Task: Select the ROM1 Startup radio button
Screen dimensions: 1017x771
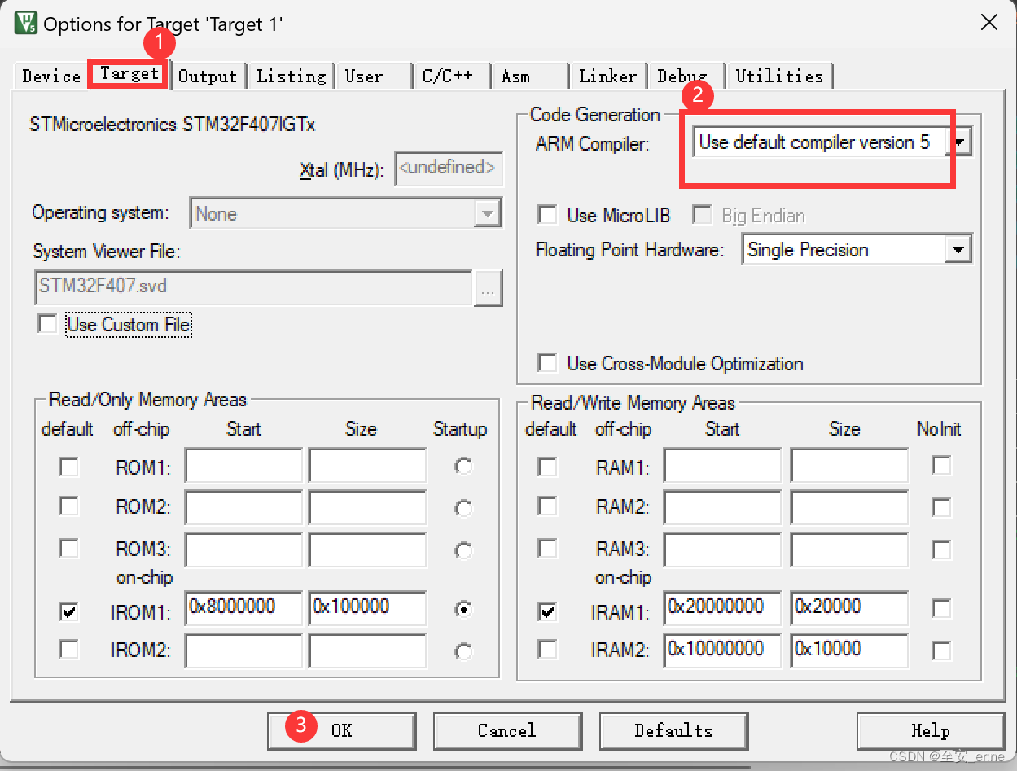Action: [461, 466]
